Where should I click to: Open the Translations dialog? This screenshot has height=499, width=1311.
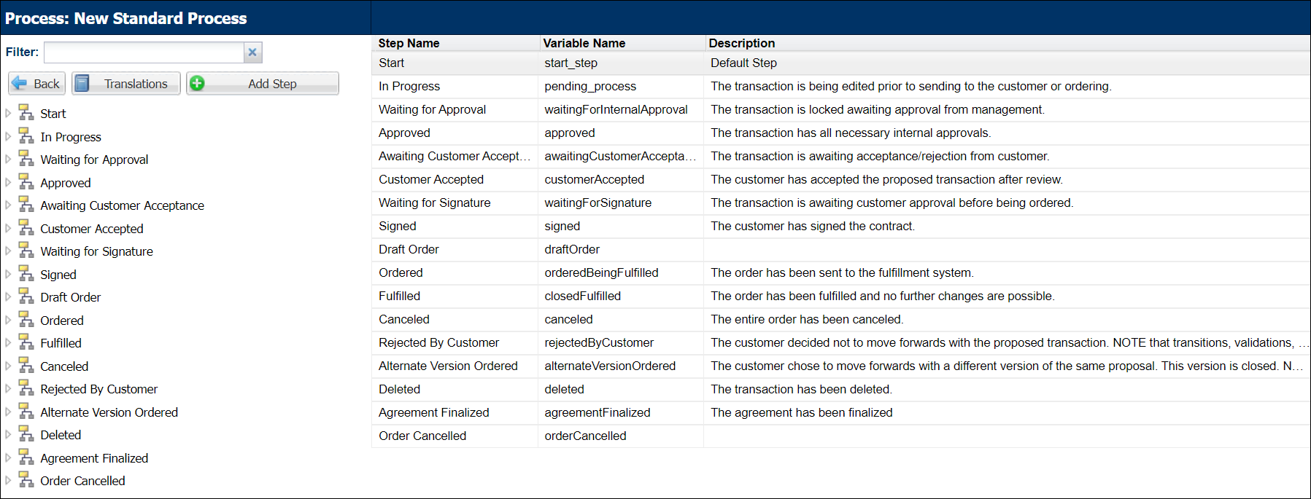tap(125, 83)
